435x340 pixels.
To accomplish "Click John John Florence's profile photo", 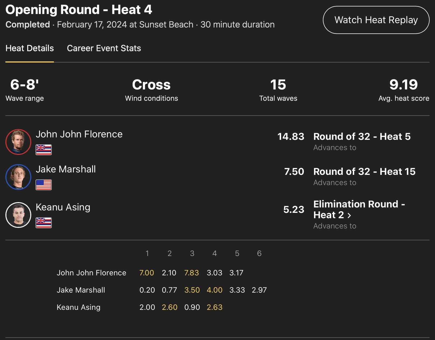I will point(18,142).
